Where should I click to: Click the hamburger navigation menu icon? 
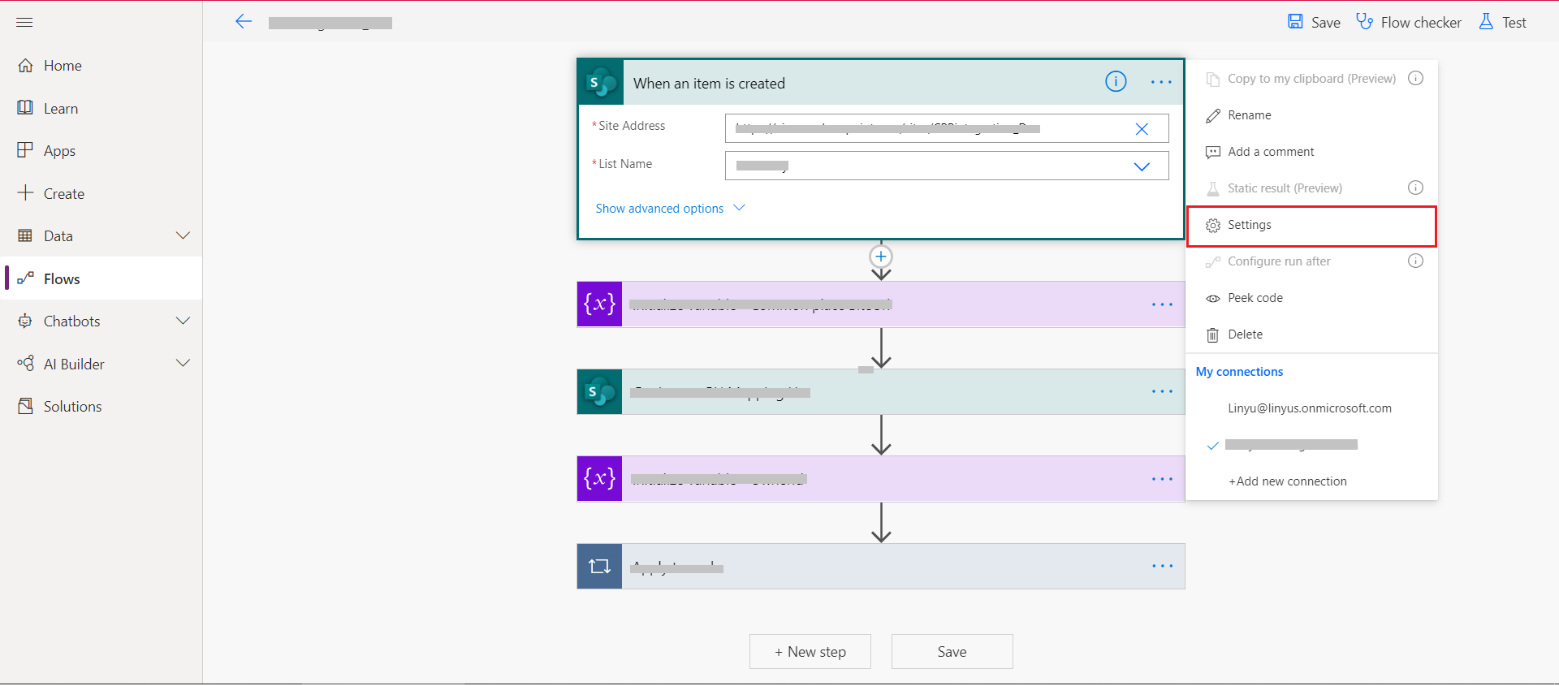24,22
